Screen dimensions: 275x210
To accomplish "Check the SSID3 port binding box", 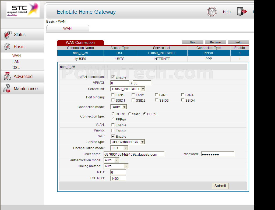I will pyautogui.click(x=157, y=100).
